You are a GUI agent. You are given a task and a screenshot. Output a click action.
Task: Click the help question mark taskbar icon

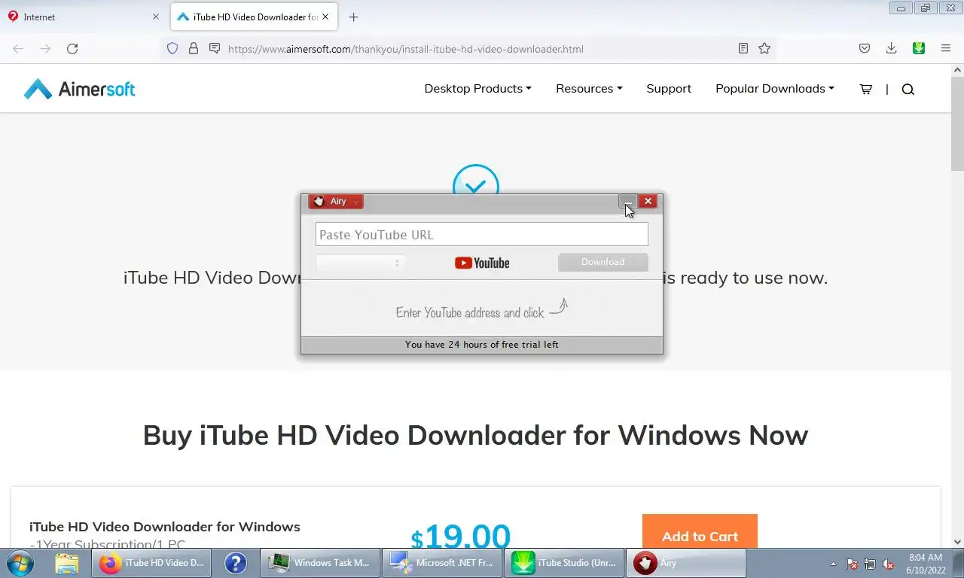click(x=236, y=563)
